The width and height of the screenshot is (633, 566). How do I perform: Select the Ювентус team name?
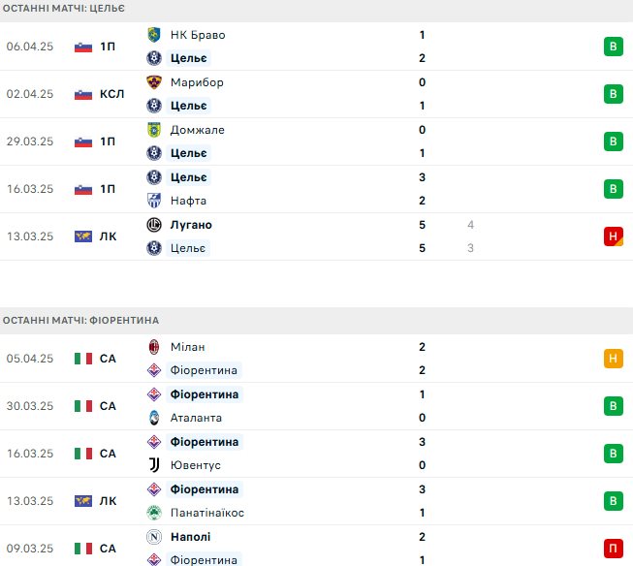(x=196, y=465)
